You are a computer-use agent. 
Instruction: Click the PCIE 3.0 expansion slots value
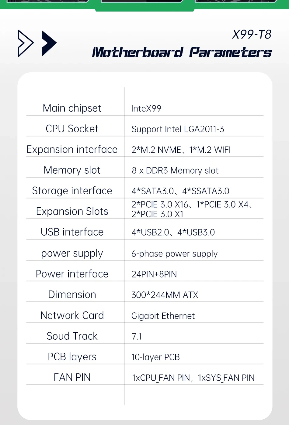(x=192, y=209)
